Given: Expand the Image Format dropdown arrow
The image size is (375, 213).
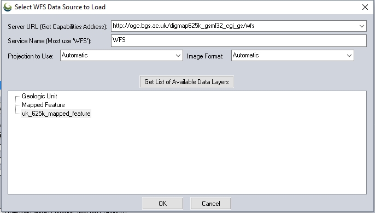Looking at the screenshot, I should click(x=349, y=56).
